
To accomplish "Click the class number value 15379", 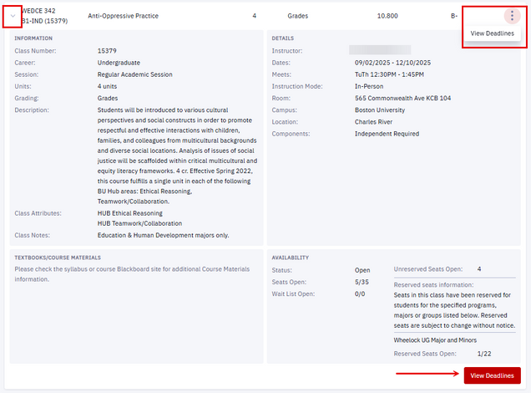I will coord(107,50).
